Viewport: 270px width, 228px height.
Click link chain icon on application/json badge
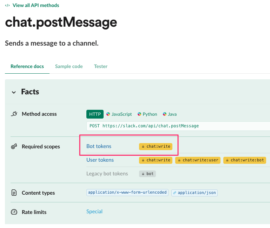(x=174, y=193)
